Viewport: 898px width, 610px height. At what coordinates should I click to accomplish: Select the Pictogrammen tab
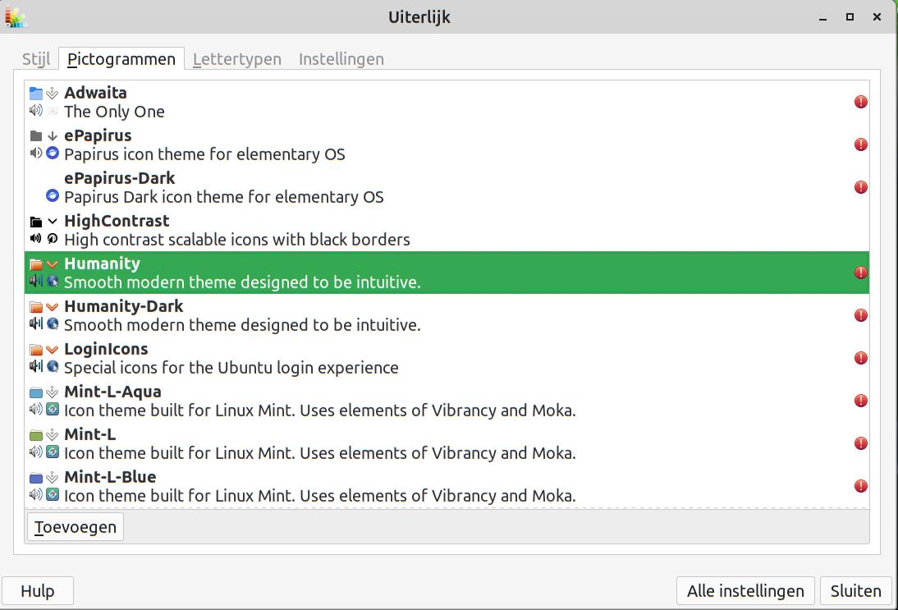click(x=121, y=59)
